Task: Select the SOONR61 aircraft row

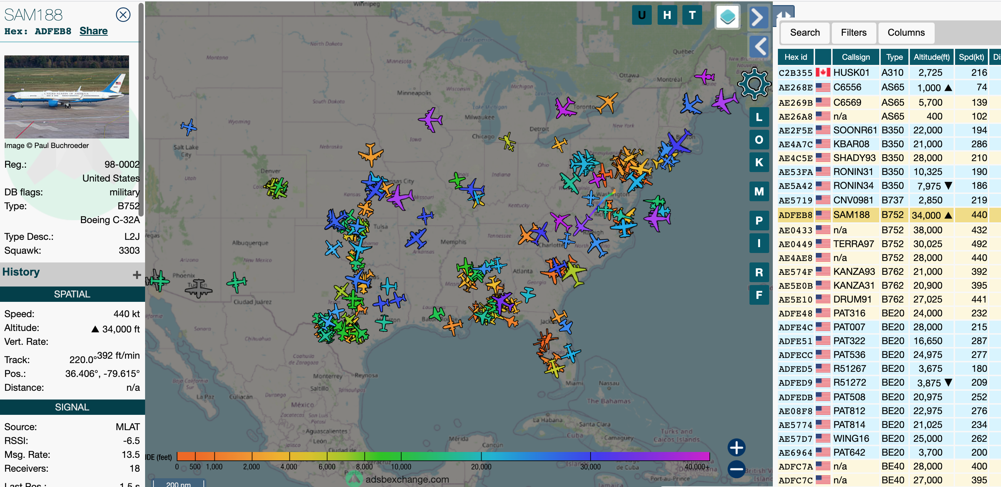Action: pyautogui.click(x=889, y=130)
